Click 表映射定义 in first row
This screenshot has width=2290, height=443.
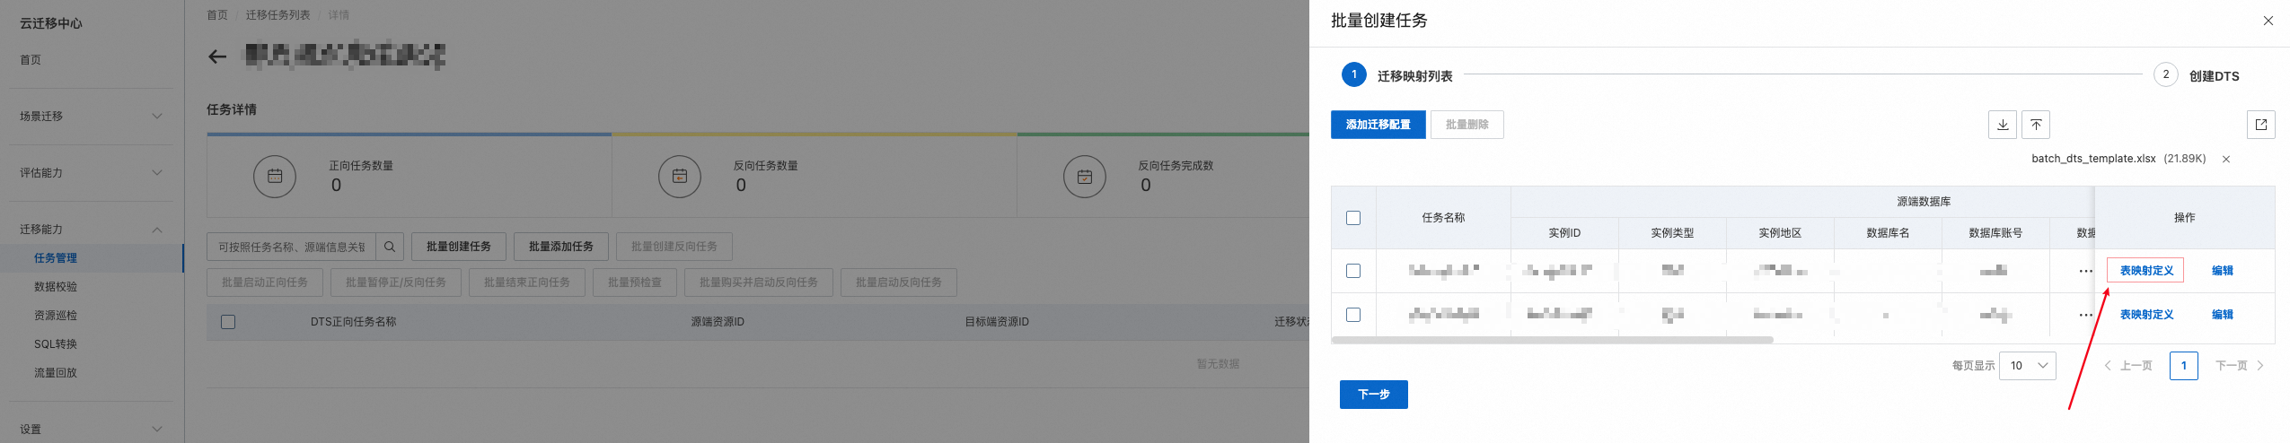[2145, 271]
